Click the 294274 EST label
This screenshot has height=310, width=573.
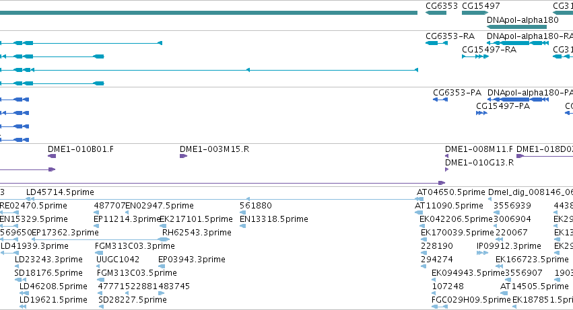point(437,260)
